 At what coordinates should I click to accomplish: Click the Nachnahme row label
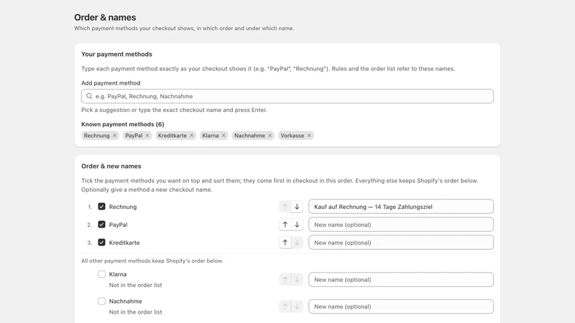point(125,301)
